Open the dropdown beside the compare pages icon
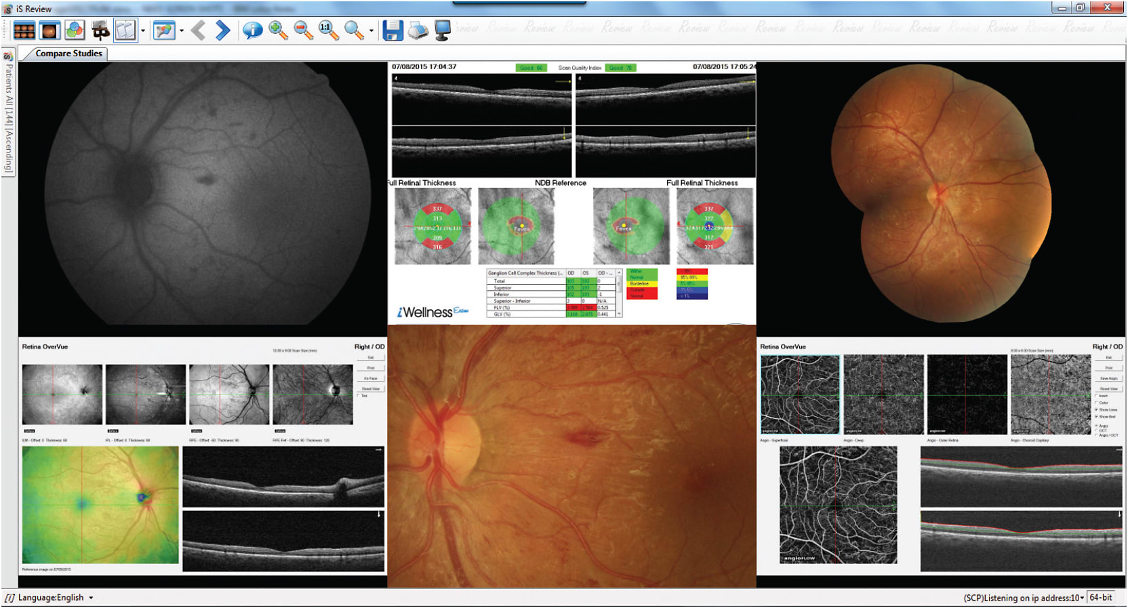The width and height of the screenshot is (1128, 608). pos(143,31)
